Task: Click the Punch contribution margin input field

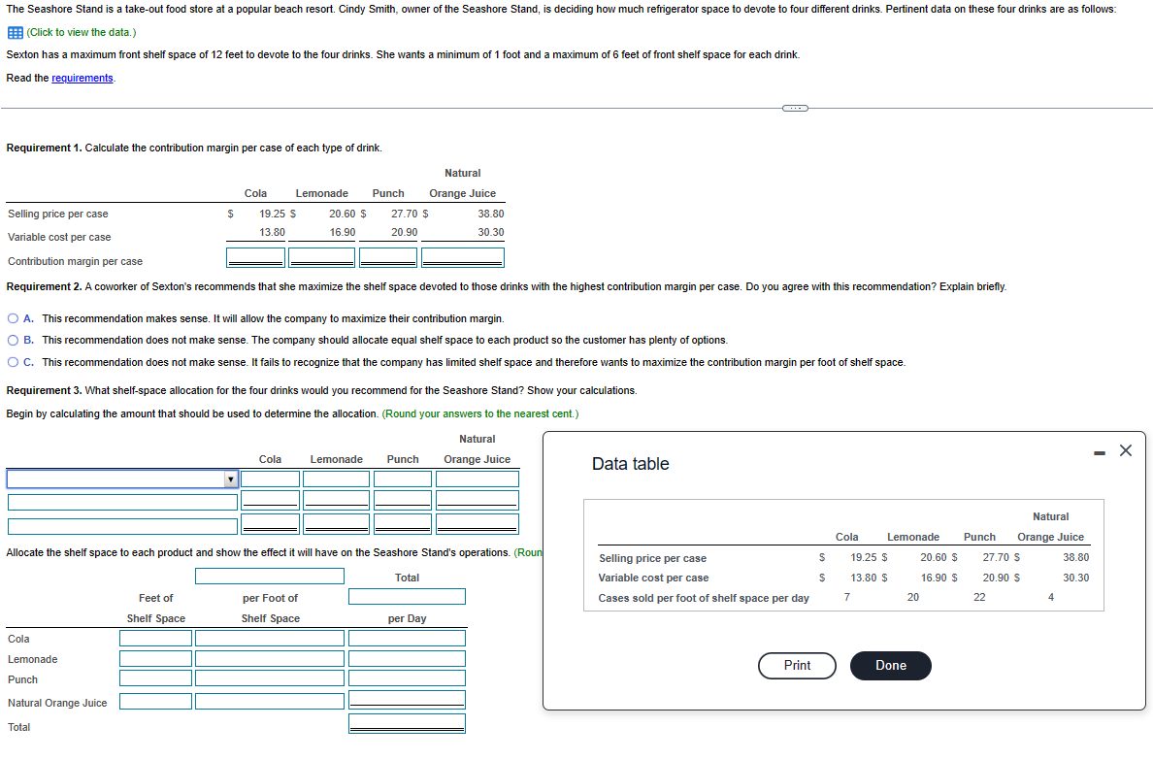Action: coord(387,256)
